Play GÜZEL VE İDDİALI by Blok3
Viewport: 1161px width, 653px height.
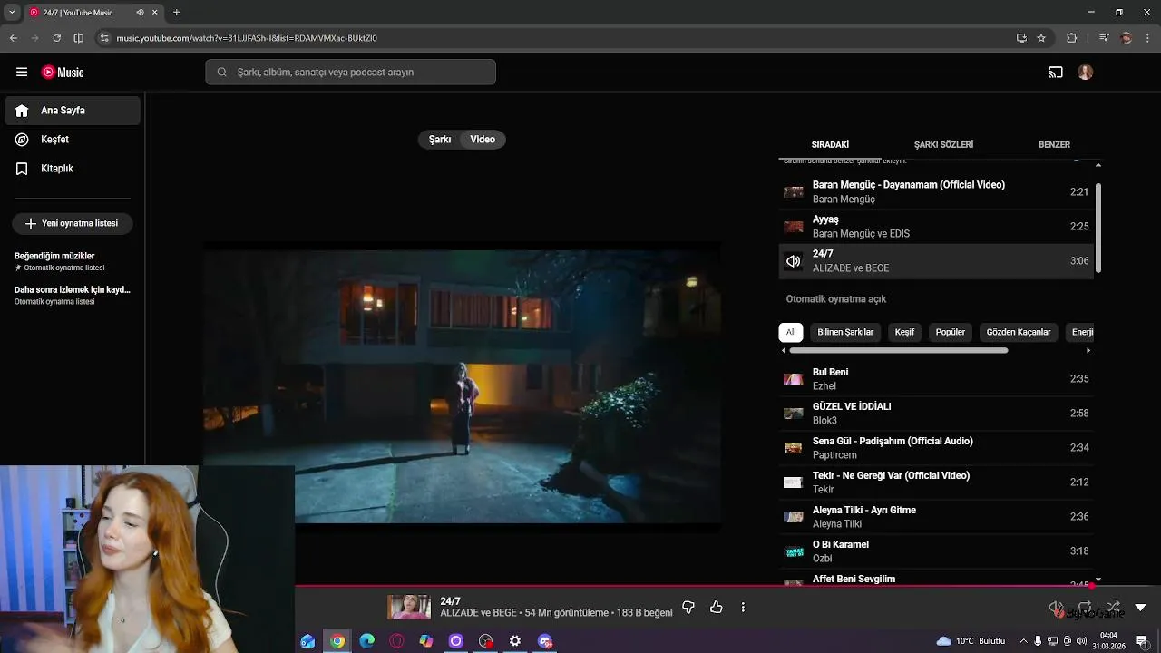point(936,414)
